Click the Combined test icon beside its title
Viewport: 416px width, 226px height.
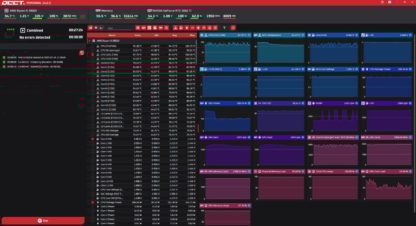[23, 30]
